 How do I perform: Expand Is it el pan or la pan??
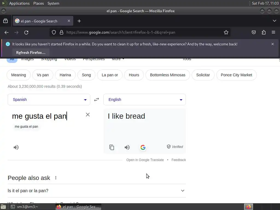pos(97,191)
